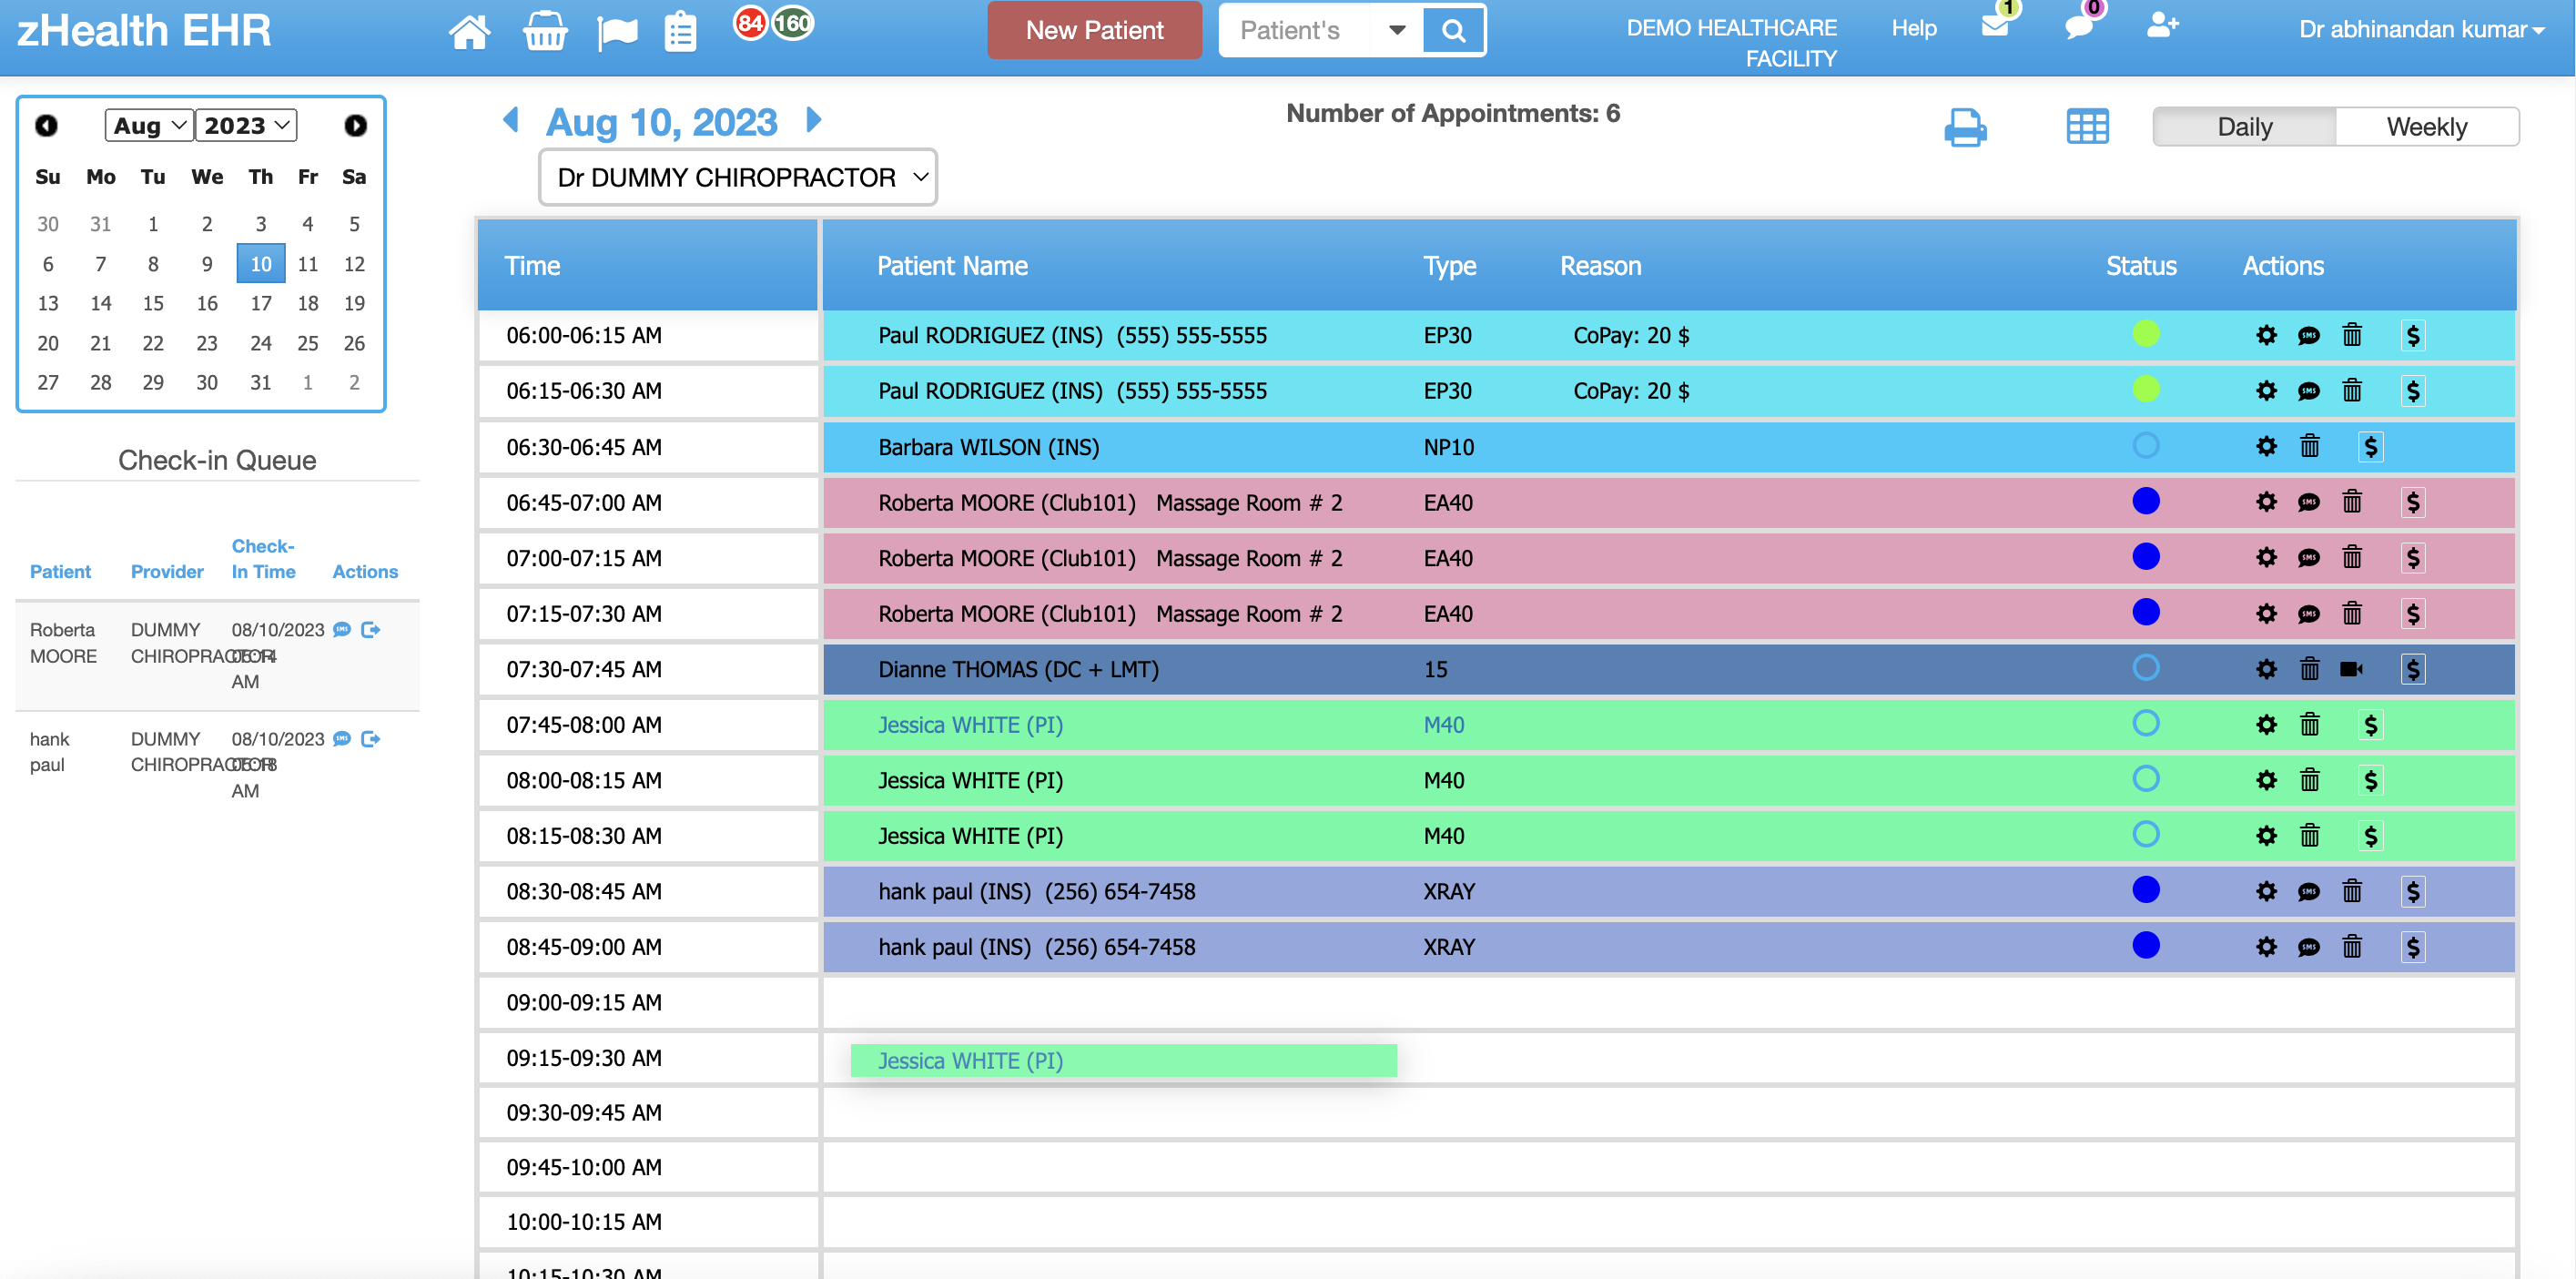Start video call for Dianne THOMAS appointment
Screen dimensions: 2576x1279
point(2351,669)
